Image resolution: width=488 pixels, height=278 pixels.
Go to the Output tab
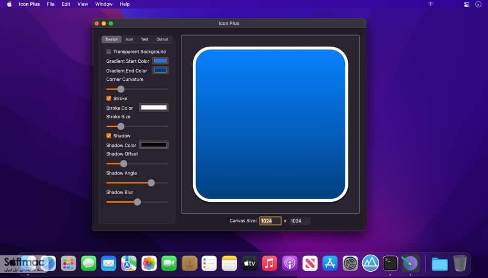point(162,39)
